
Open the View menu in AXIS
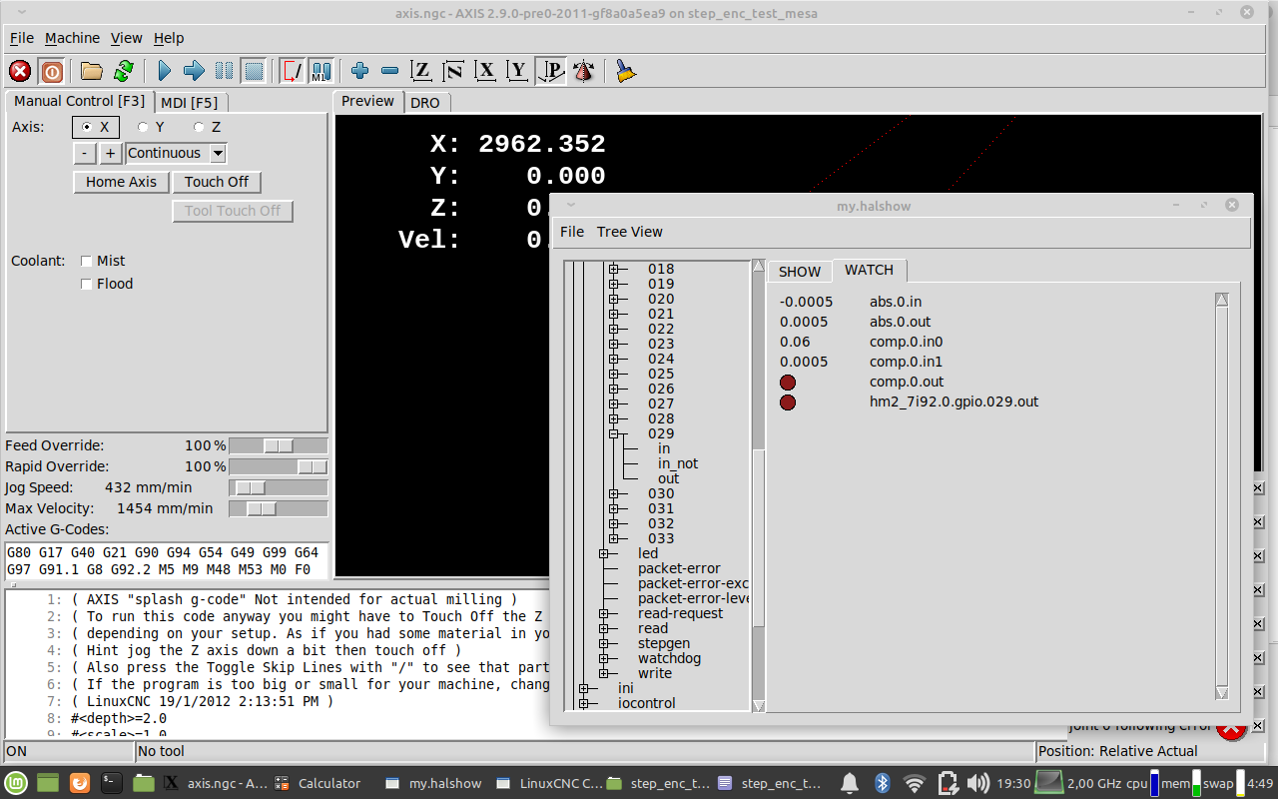127,38
